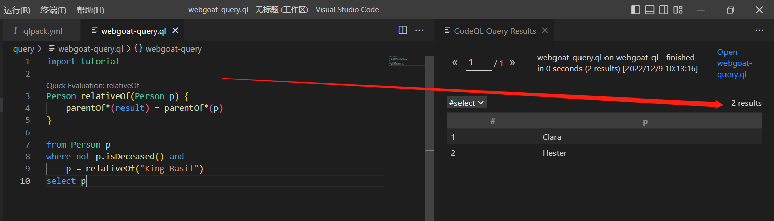
Task: Toggle secondary sidebar layout icon
Action: point(664,10)
